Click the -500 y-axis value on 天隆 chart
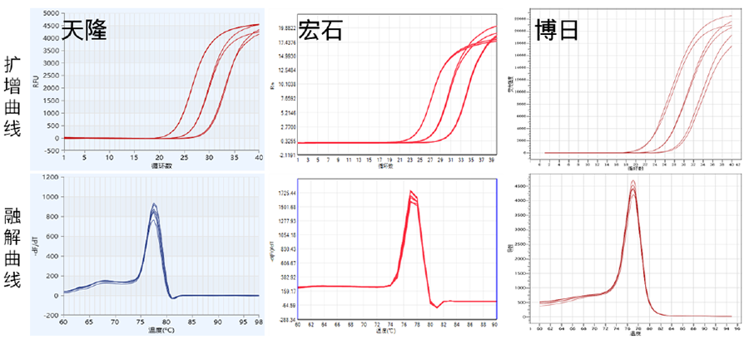The height and width of the screenshot is (339, 749). [50, 151]
